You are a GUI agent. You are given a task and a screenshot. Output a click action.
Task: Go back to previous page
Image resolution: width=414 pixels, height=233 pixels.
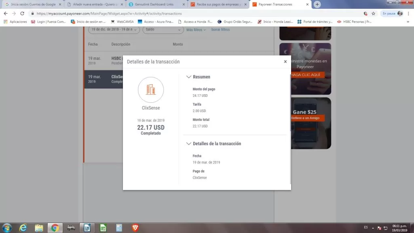[x=6, y=13]
